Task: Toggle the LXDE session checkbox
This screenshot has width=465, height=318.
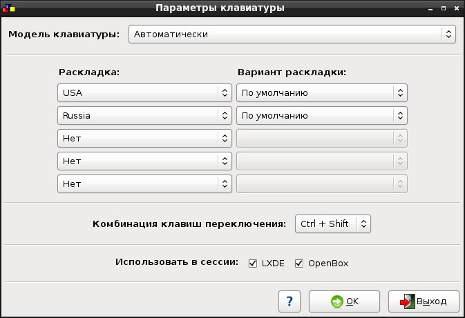Action: 253,264
